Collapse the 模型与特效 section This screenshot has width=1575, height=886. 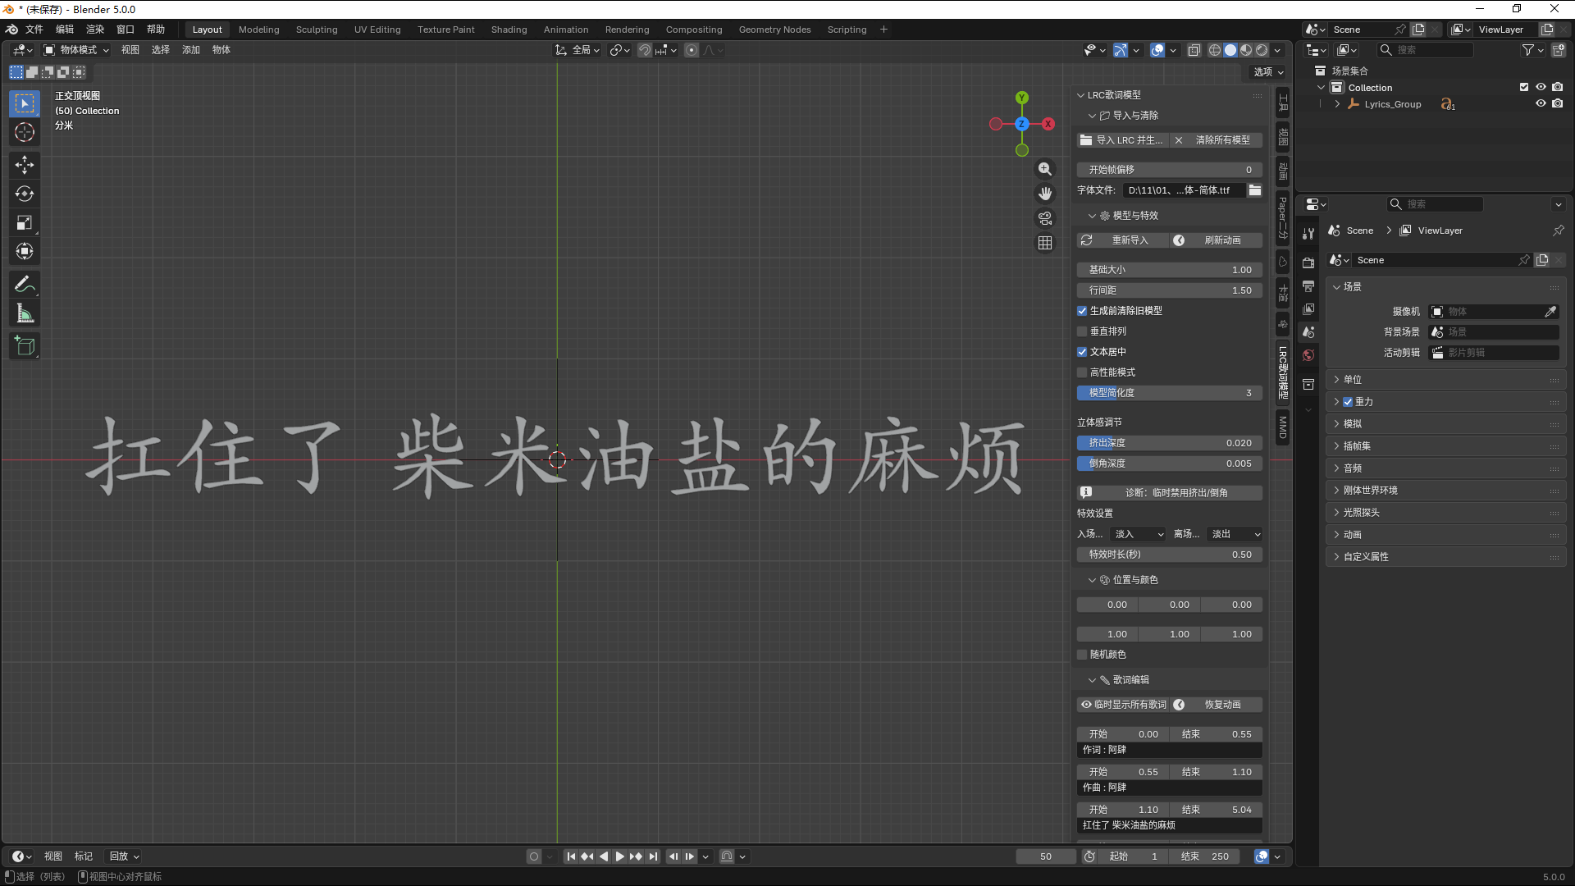1092,216
